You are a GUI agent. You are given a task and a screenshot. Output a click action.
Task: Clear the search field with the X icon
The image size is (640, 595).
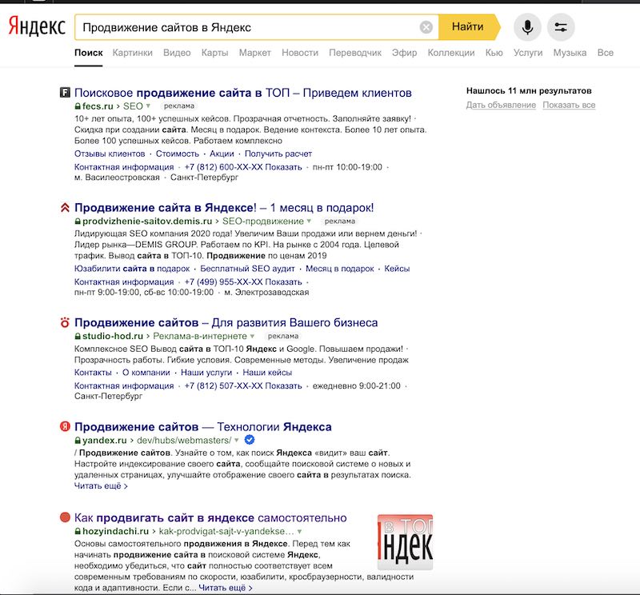426,27
